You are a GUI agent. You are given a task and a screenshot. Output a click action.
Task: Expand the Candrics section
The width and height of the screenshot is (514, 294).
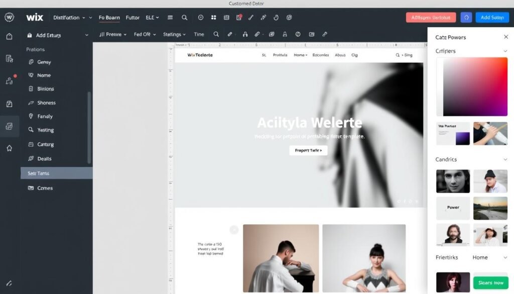[x=506, y=159]
